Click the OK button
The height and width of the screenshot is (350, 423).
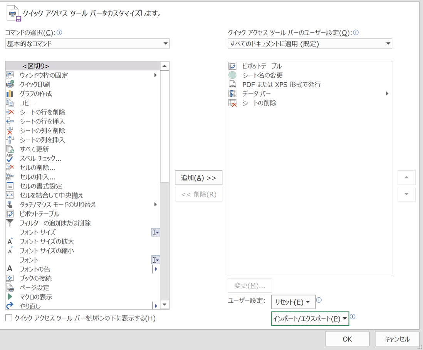(x=347, y=339)
